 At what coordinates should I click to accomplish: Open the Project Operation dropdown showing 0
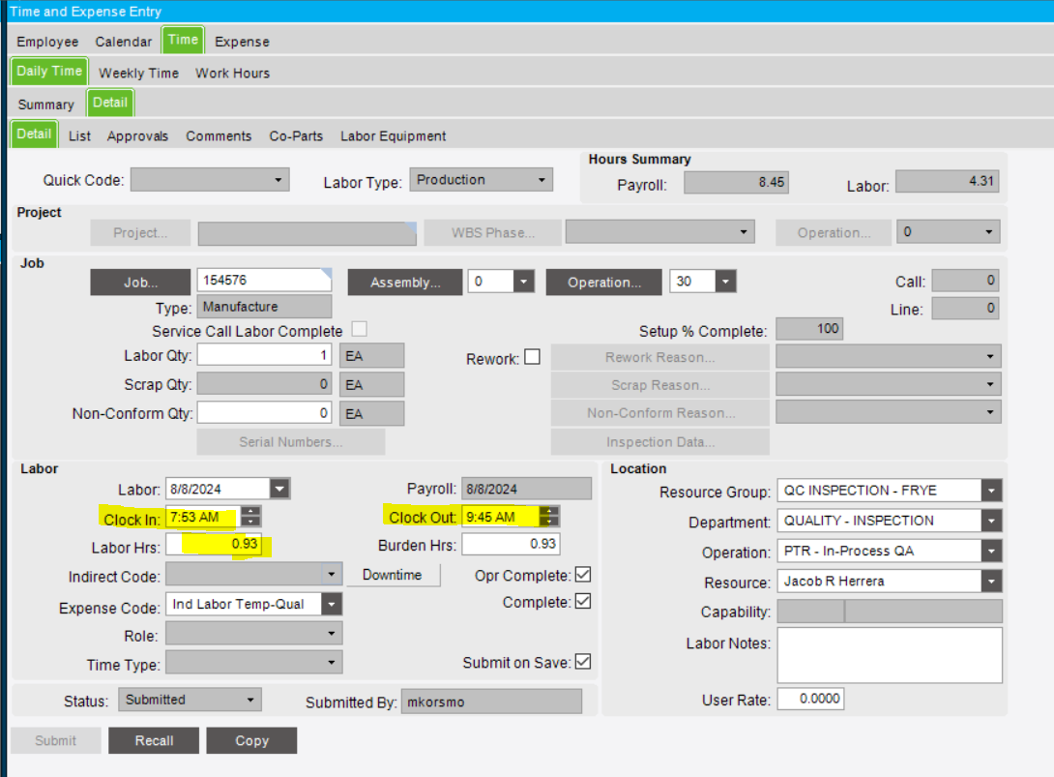click(989, 232)
